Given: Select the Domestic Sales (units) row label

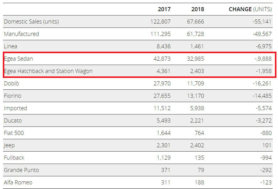Looking at the screenshot, I should coord(31,22).
